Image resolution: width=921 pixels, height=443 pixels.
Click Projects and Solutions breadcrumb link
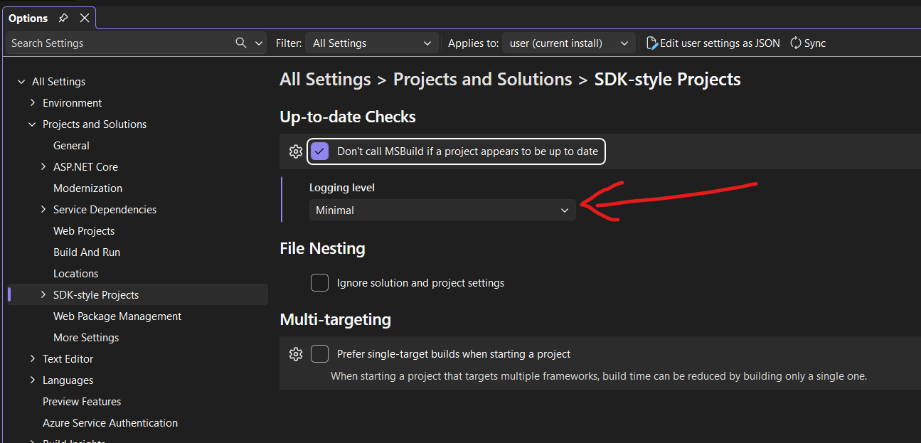coord(482,80)
